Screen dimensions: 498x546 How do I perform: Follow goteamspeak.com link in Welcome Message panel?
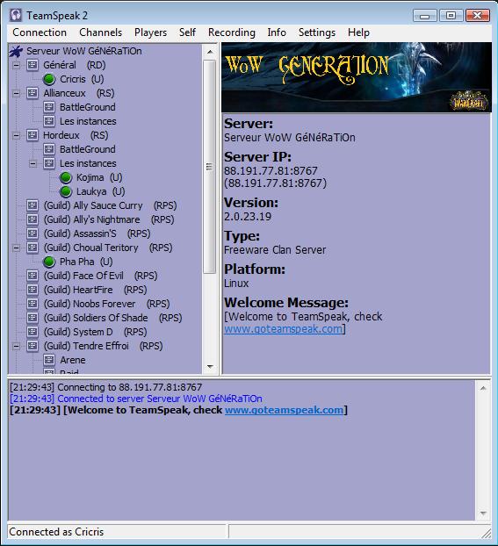click(283, 329)
